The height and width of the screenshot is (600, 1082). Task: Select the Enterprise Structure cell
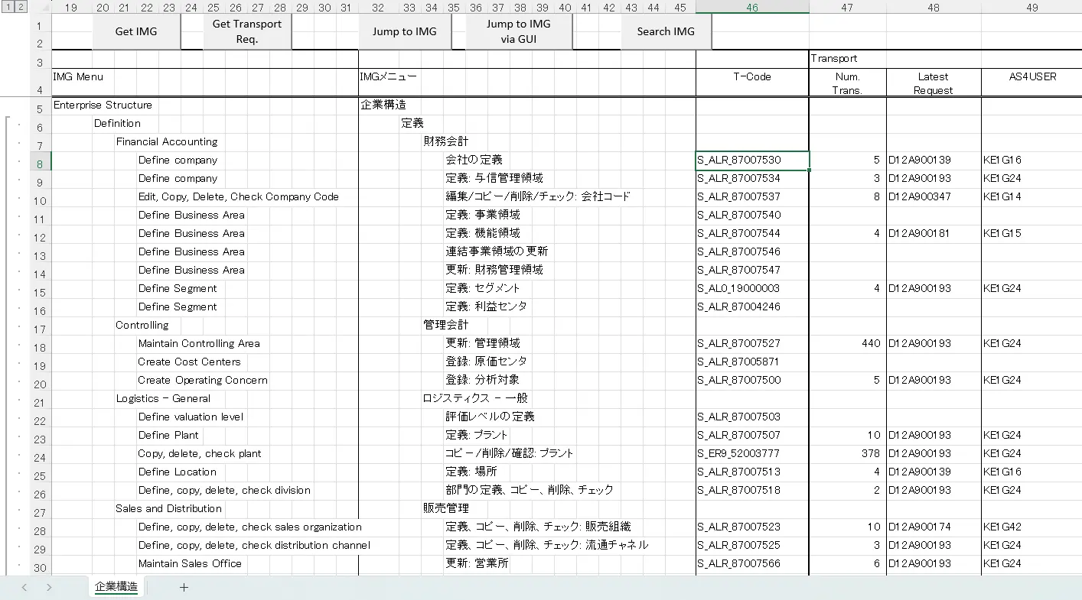tap(103, 105)
